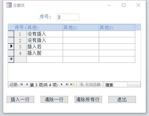Click the 序号: column header in subform

(20, 27)
